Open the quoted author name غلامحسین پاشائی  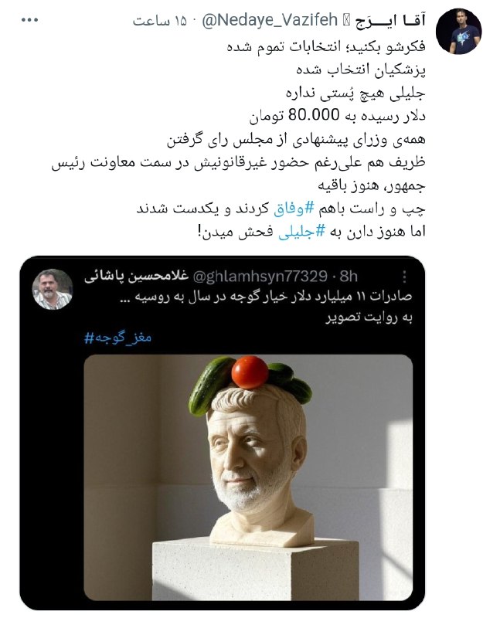[137, 276]
